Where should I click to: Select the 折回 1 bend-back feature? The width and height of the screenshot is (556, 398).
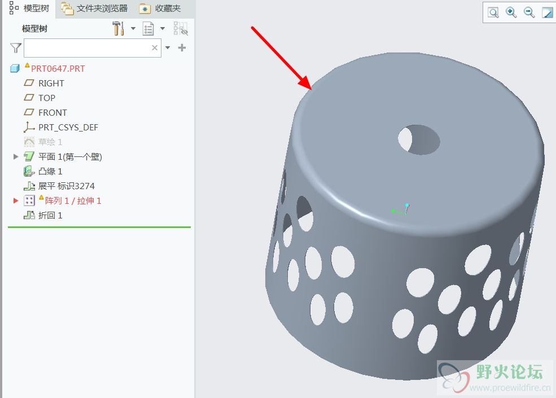[x=50, y=215]
